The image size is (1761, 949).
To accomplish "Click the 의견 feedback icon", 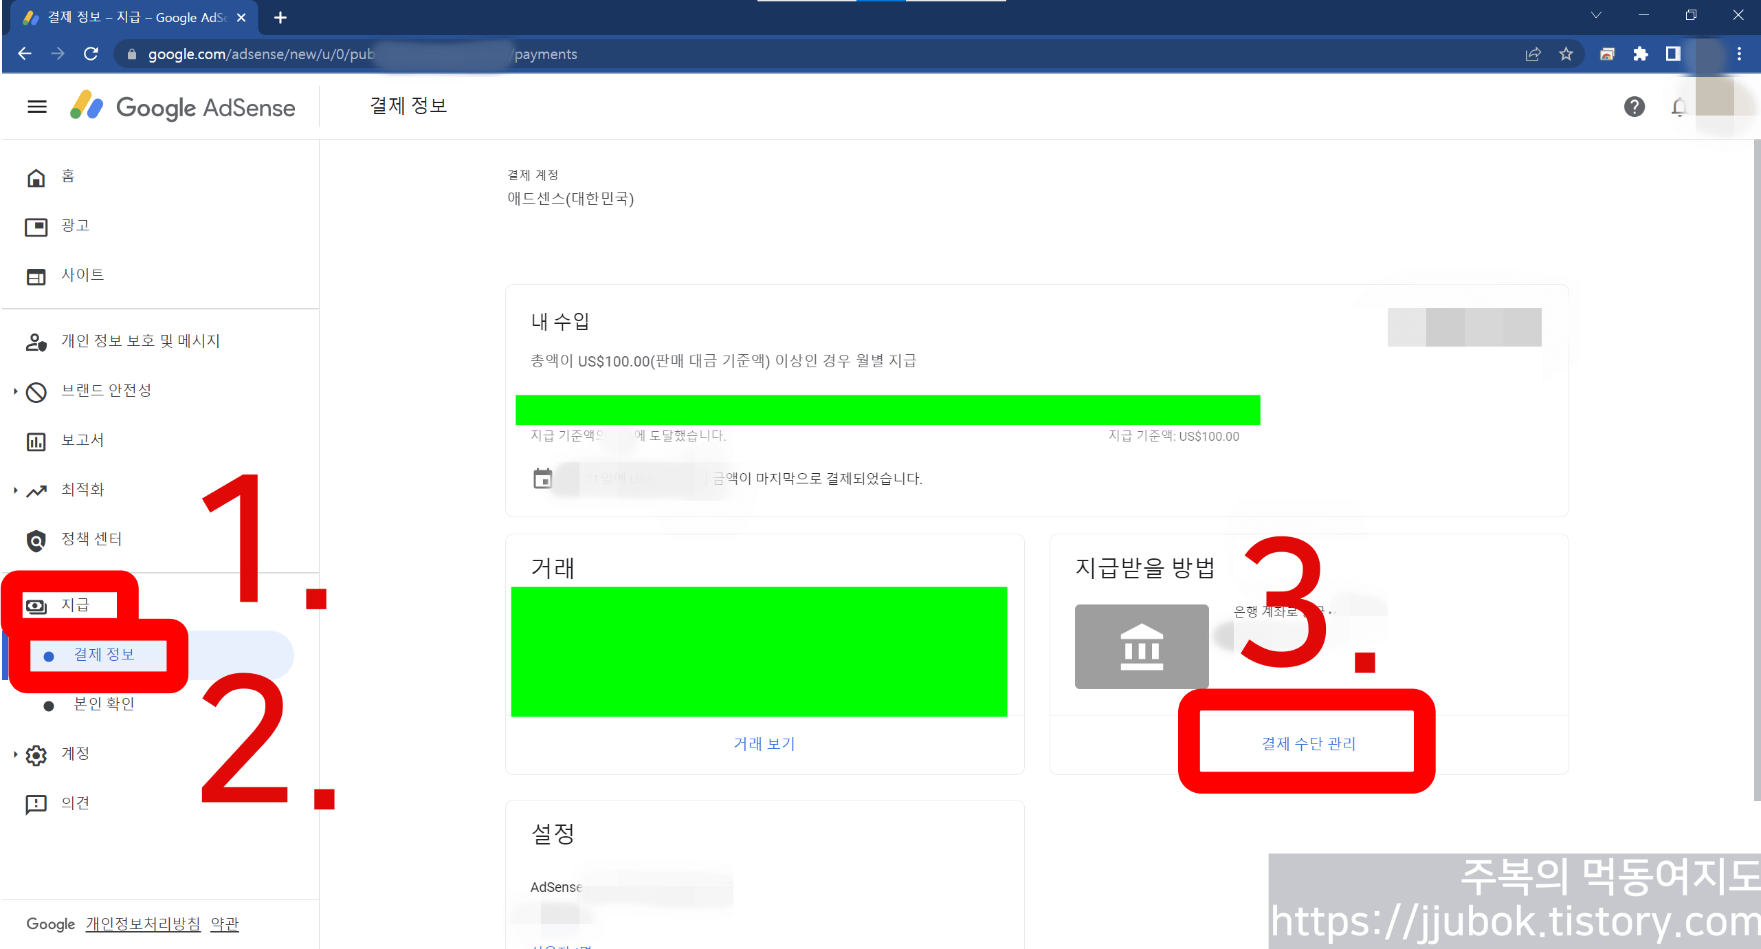I will click(x=36, y=803).
